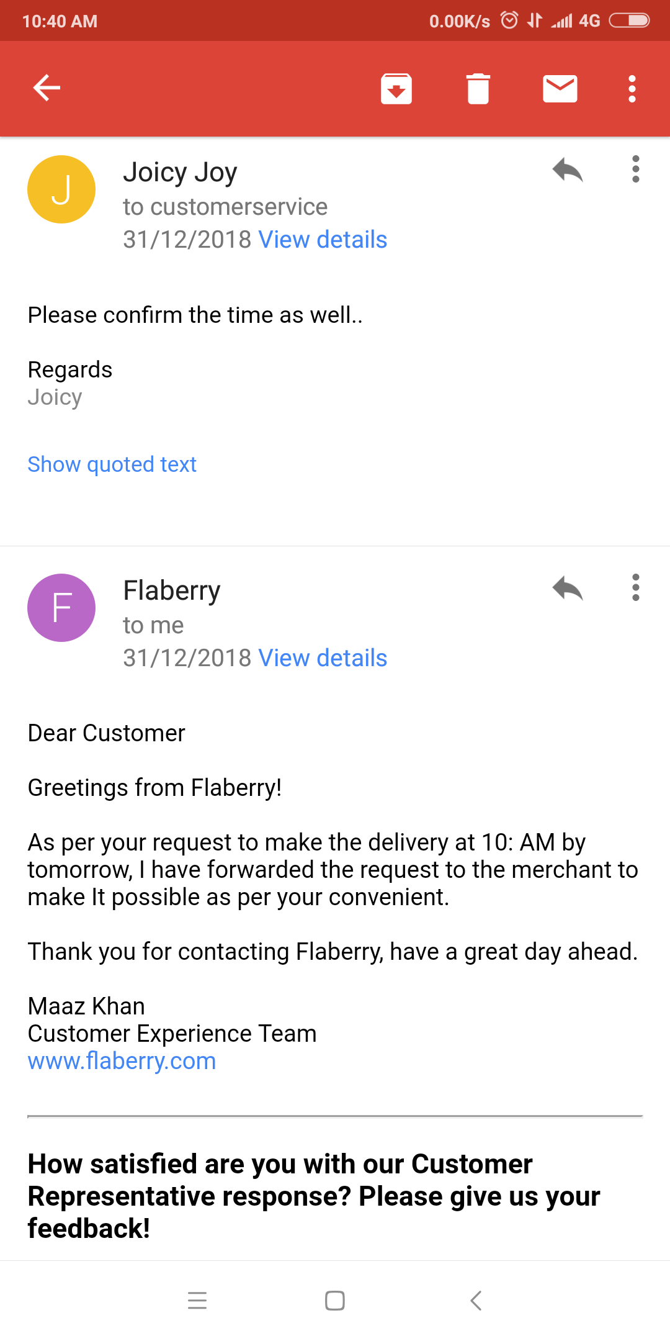Archive this email conversation

coord(396,89)
